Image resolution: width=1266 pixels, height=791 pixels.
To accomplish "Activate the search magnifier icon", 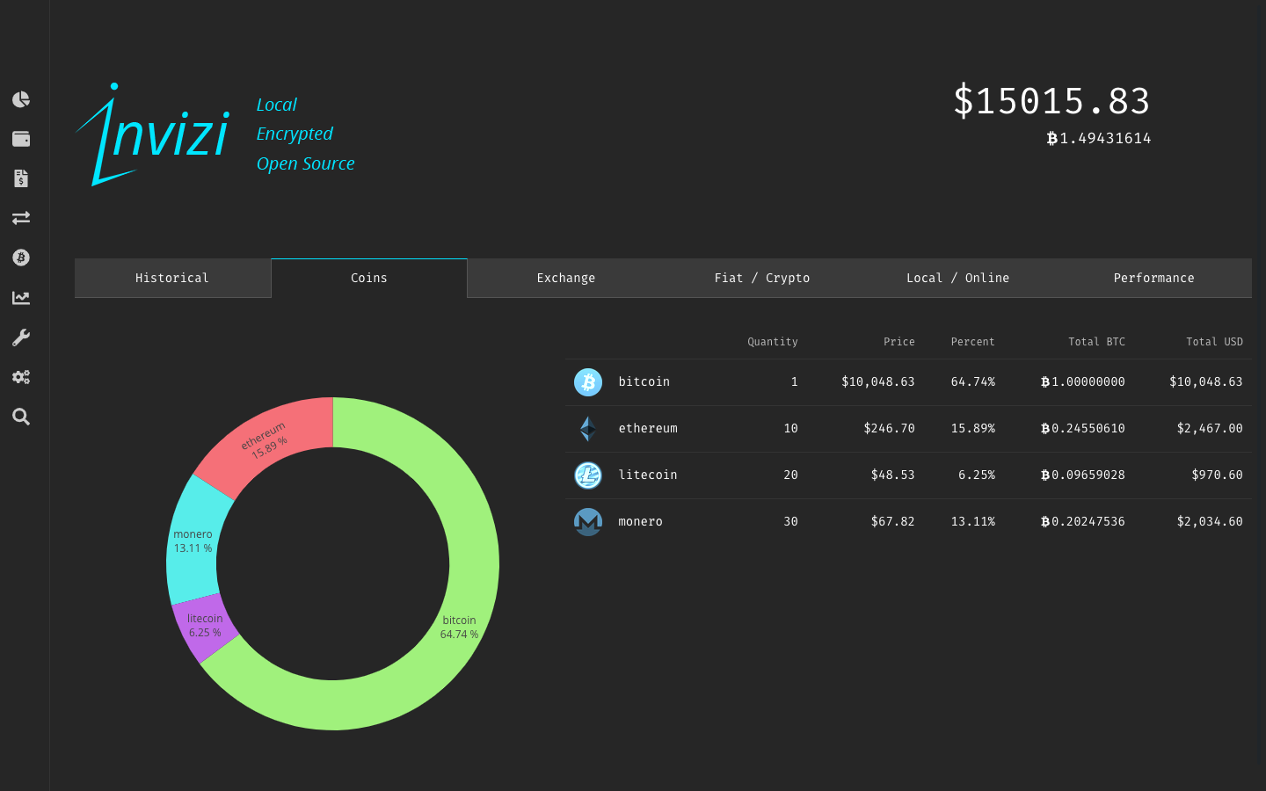I will click(x=20, y=417).
